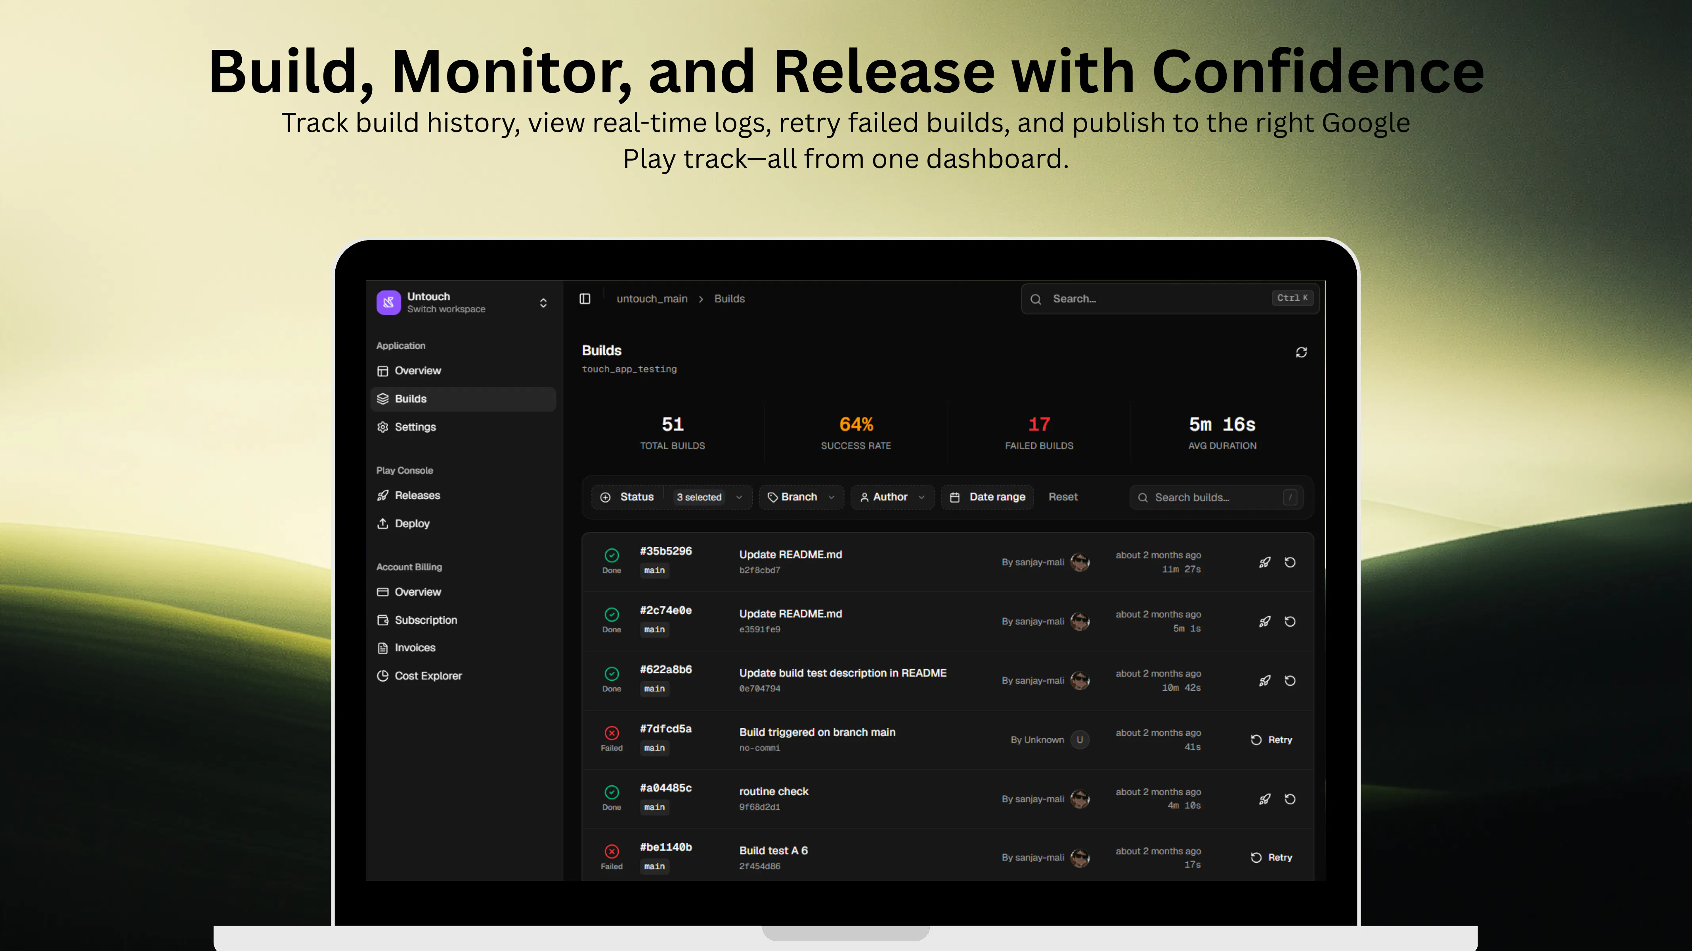Click the Done status icon of build #2c74e0e
This screenshot has width=1692, height=951.
point(612,614)
